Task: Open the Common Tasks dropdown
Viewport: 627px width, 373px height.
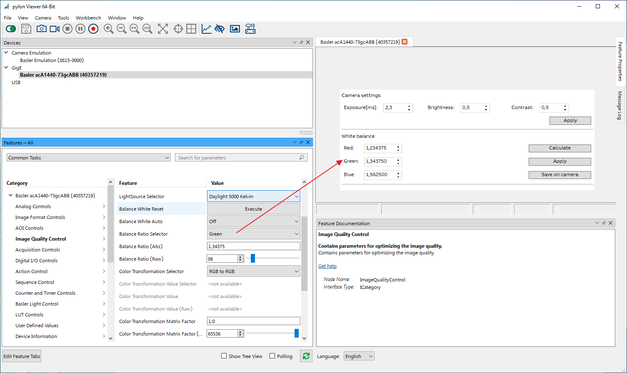Action: click(89, 158)
